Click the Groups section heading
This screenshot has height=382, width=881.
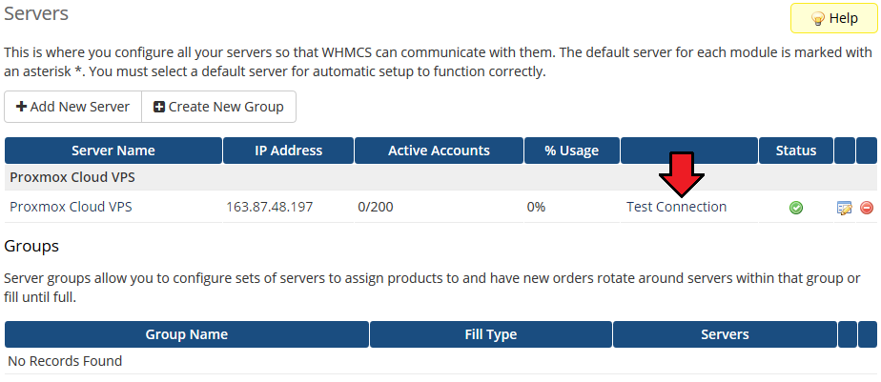31,246
